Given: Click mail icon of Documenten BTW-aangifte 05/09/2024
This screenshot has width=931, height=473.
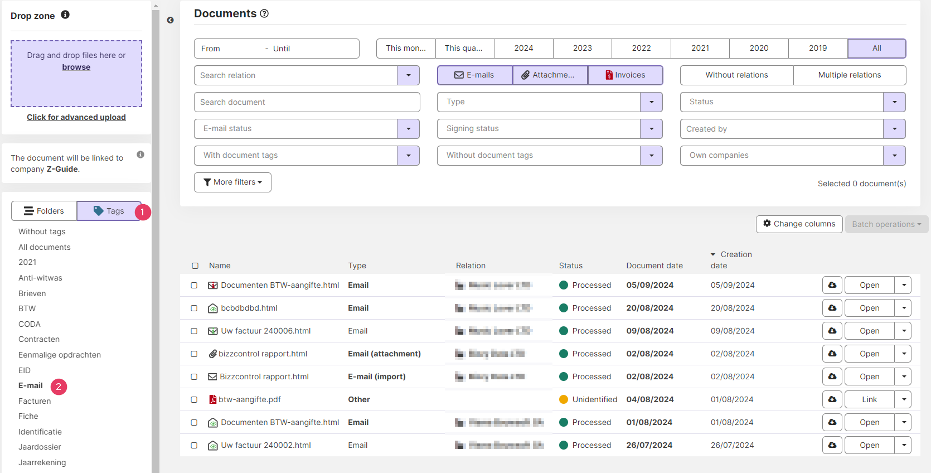Looking at the screenshot, I should [212, 285].
